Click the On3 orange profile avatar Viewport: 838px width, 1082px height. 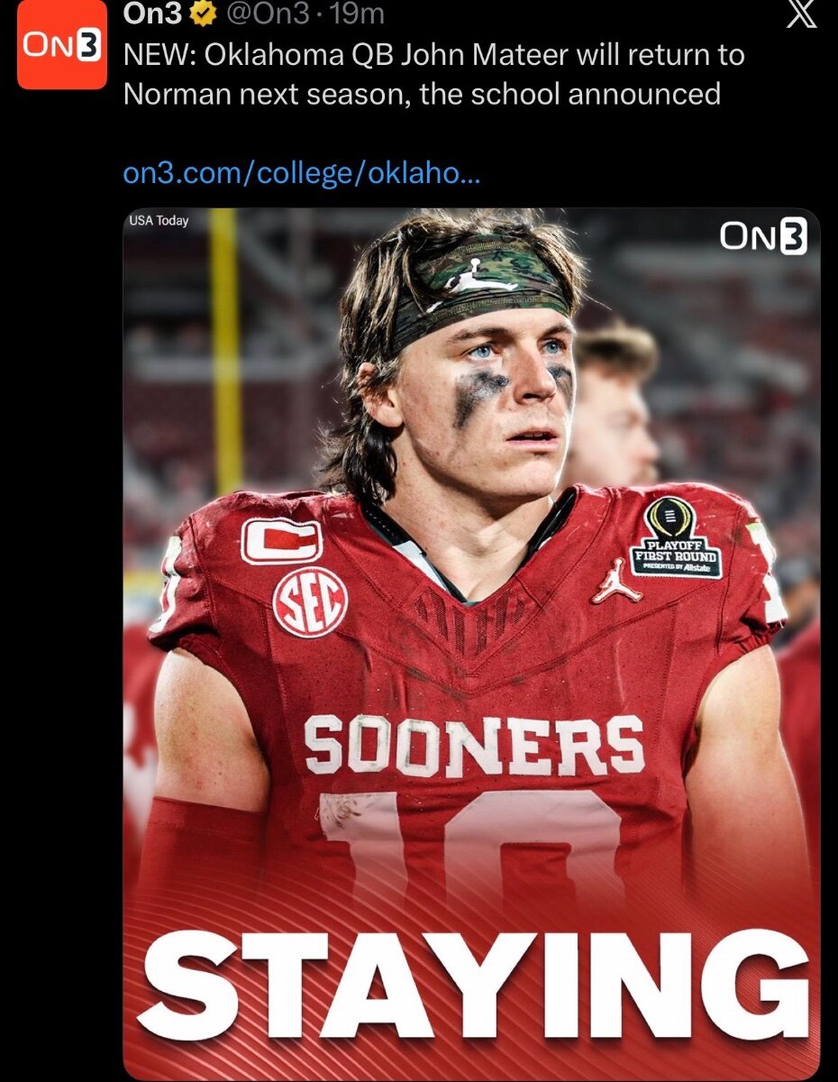pos(61,47)
